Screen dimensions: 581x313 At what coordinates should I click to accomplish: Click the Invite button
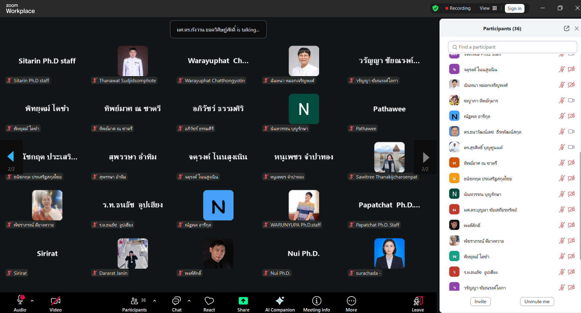[x=480, y=301]
